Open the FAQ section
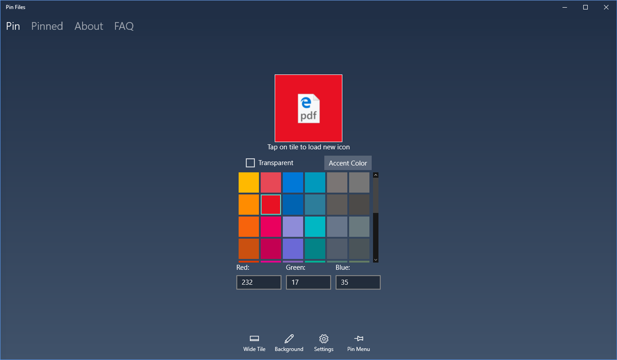The height and width of the screenshot is (360, 617). point(123,26)
